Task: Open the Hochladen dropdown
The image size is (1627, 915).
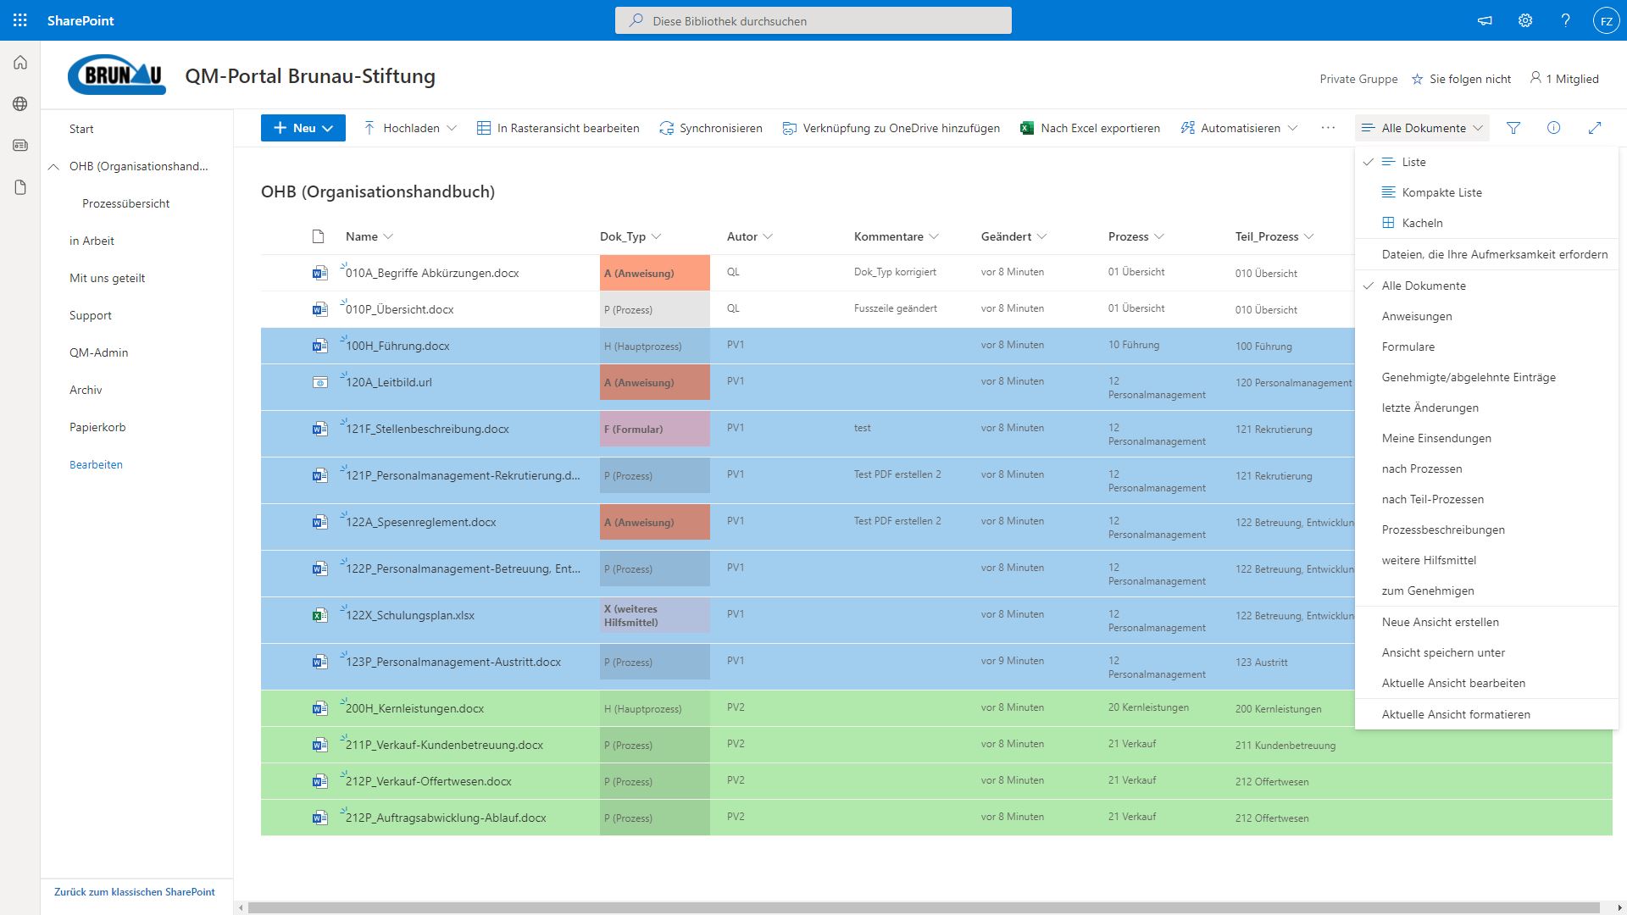Action: (x=410, y=128)
